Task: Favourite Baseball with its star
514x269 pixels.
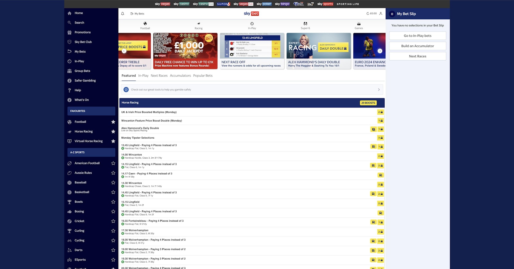Action: point(113,183)
